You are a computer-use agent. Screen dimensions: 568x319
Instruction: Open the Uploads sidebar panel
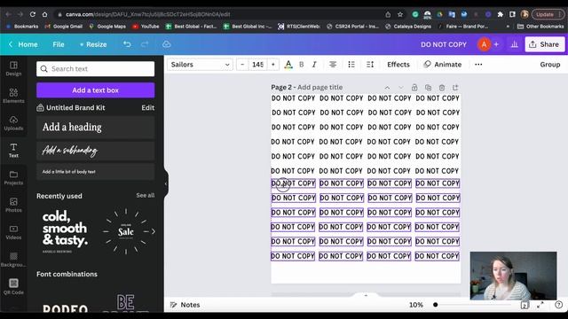tap(13, 123)
